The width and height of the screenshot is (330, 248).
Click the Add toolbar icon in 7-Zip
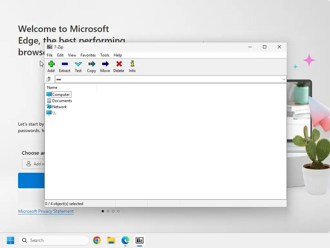[51, 64]
